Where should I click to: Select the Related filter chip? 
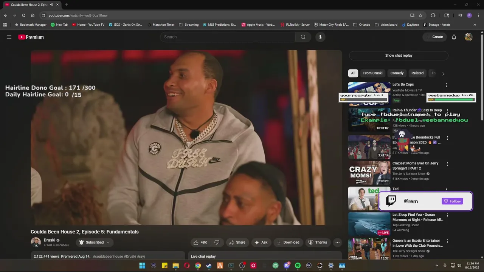(x=417, y=73)
